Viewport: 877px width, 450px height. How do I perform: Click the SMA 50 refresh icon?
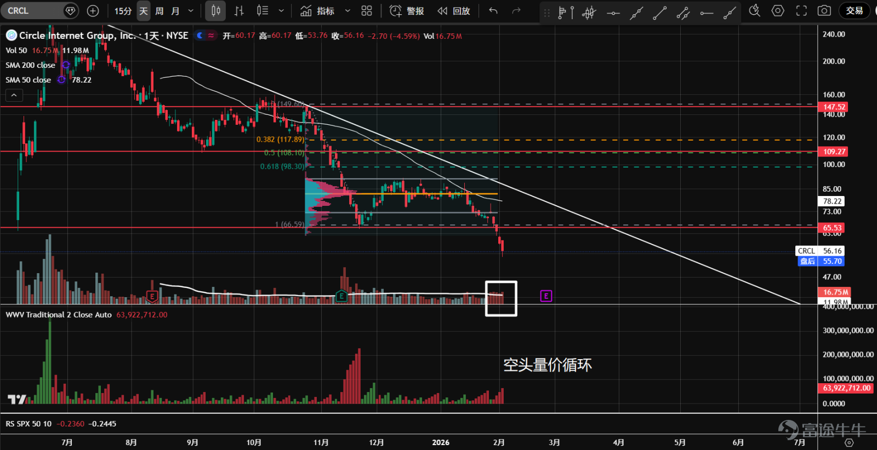(x=61, y=80)
